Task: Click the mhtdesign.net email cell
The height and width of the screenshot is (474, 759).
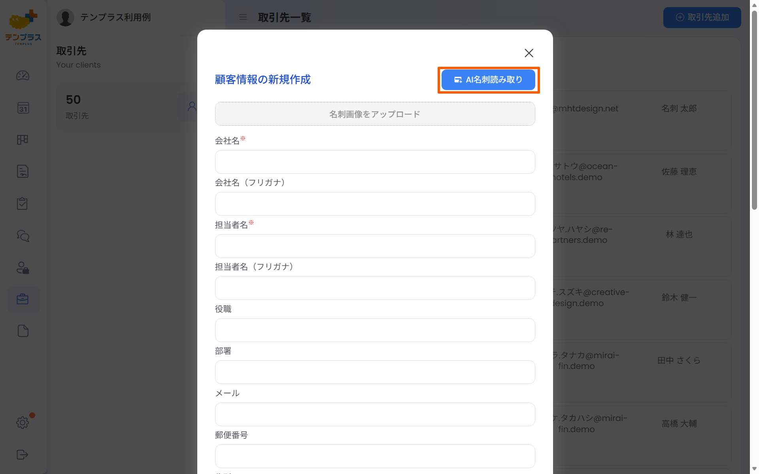Action: (586, 109)
